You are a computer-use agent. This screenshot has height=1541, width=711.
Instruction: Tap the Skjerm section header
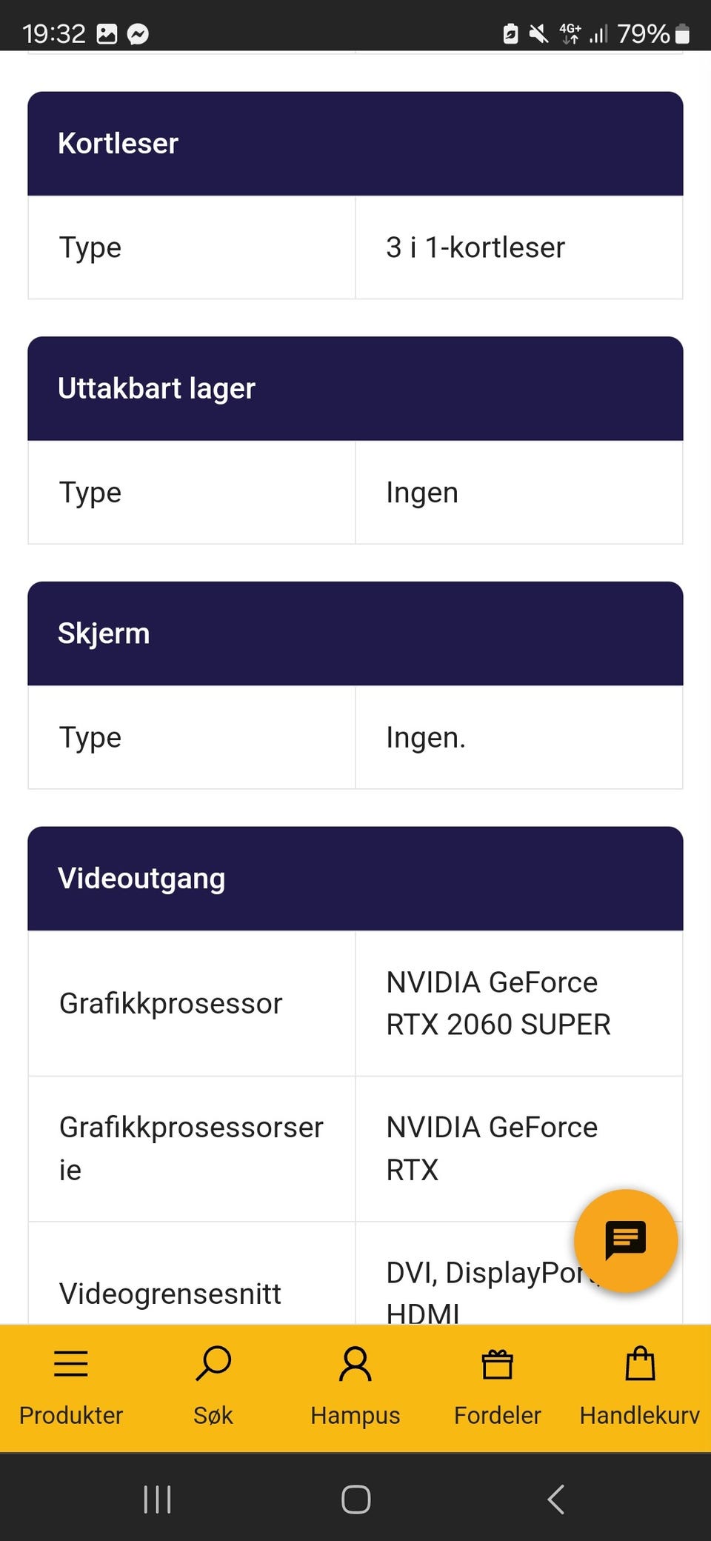355,633
